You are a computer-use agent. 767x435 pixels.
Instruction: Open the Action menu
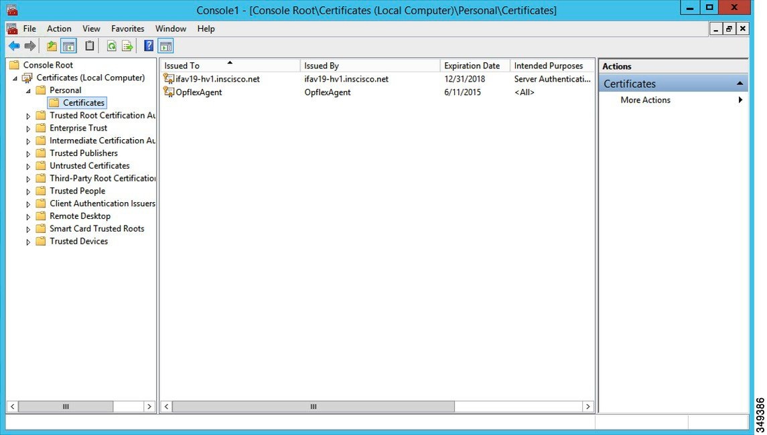point(58,28)
